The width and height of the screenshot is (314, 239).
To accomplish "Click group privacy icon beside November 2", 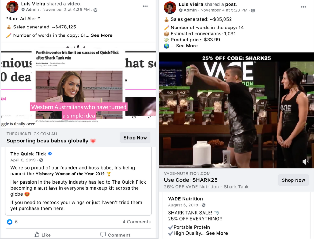I will [96, 10].
